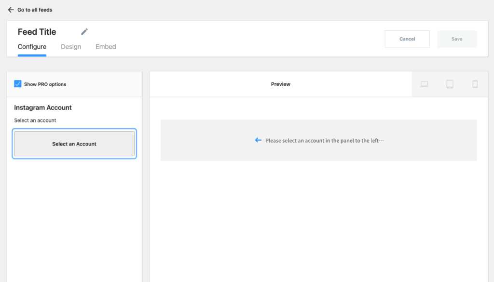Click the pencil icon to edit feed title
Viewport: 494px width, 282px height.
pyautogui.click(x=84, y=32)
